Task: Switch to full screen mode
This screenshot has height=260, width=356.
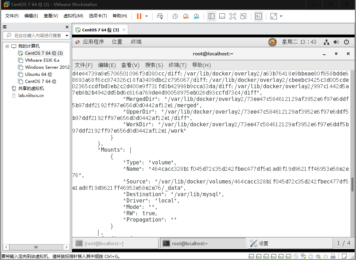Action: click(x=233, y=16)
